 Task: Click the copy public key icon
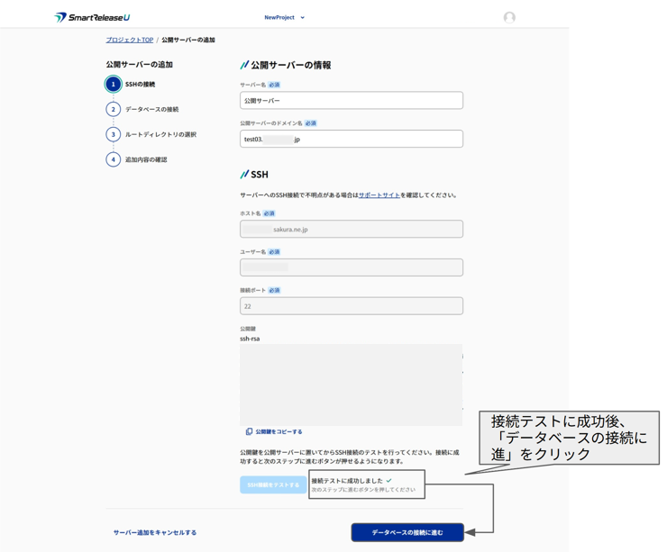tap(249, 432)
